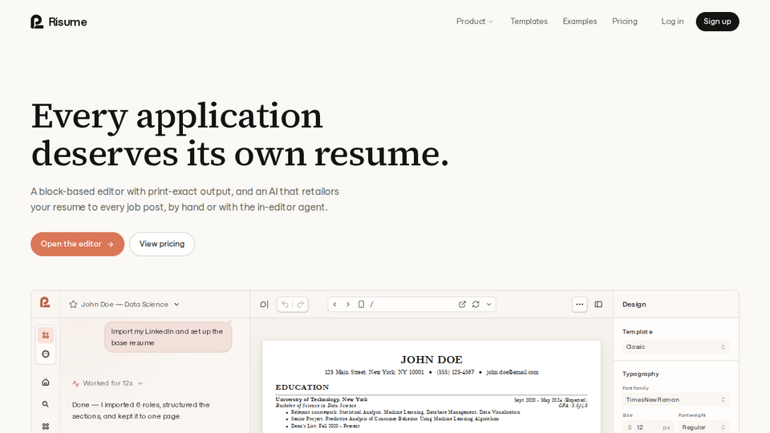Screen dimensions: 770x433
Task: Click the JOHN DOE name in the resume
Action: 432,360
